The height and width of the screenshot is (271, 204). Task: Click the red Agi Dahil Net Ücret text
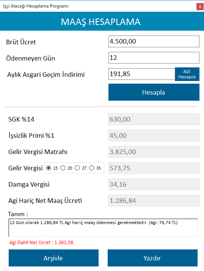pos(42,243)
